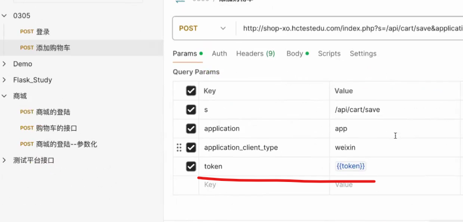Toggle the token param checkbox
The image size is (463, 222).
click(191, 166)
